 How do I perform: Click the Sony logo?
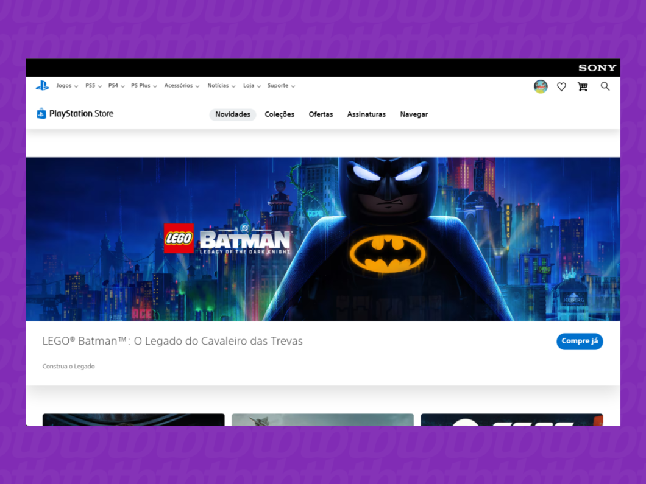click(597, 68)
